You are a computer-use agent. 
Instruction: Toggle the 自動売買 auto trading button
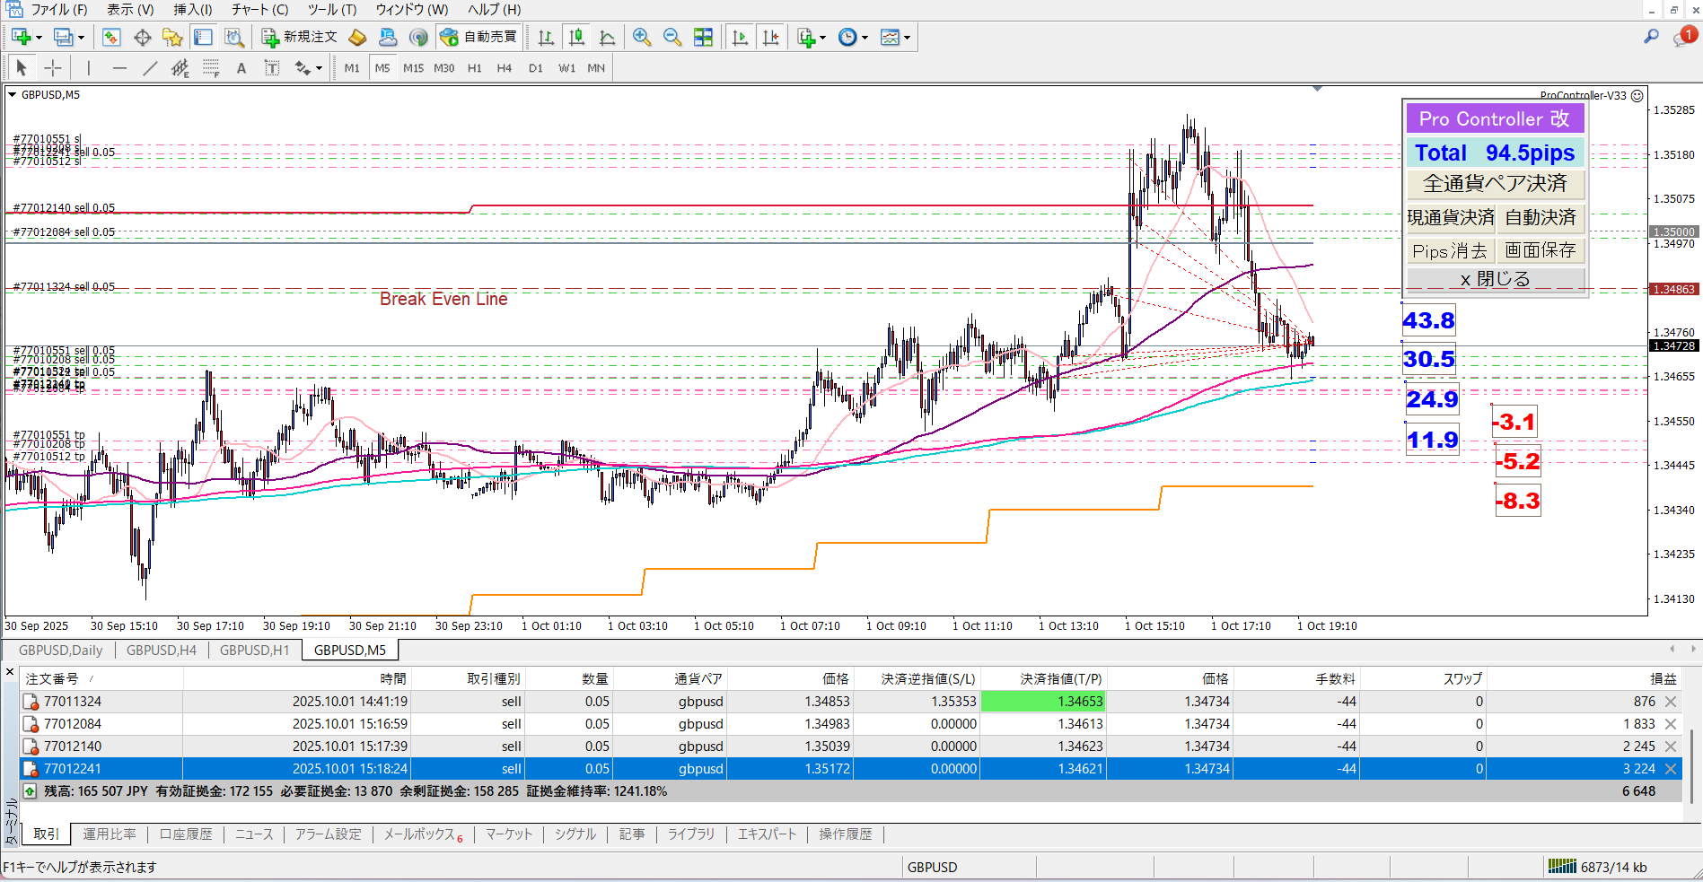pos(478,37)
